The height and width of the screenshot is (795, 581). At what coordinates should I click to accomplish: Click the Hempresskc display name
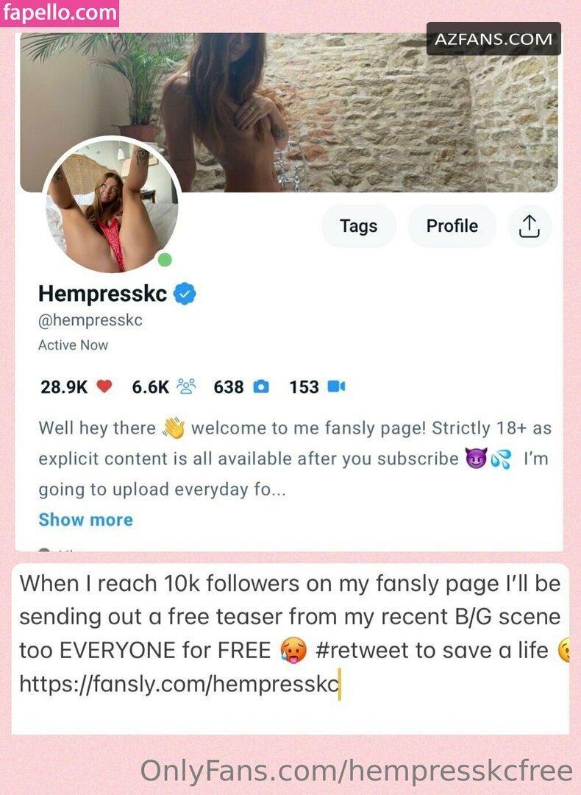(x=103, y=294)
